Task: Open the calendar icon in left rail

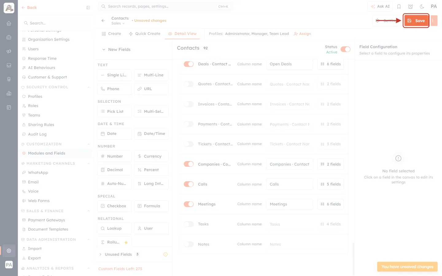Action: 9,107
